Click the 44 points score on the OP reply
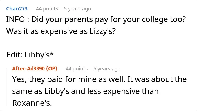 (x=77, y=69)
